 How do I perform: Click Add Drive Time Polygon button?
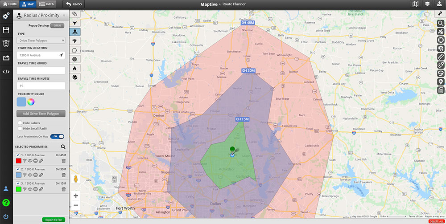point(41,114)
